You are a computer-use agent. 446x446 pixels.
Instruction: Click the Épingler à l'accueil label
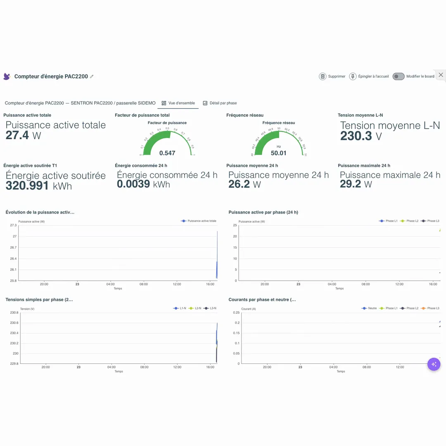point(373,76)
